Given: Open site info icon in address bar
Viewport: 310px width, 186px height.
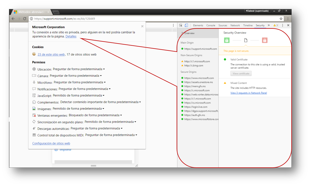Looking at the screenshot, I should click(x=31, y=19).
